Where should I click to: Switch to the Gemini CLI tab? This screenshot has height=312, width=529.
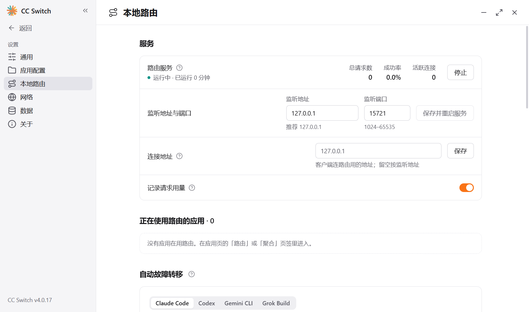[x=239, y=303]
